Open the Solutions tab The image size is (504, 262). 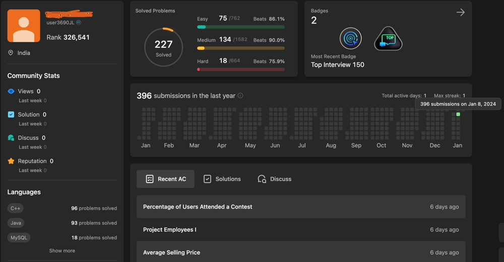(222, 179)
